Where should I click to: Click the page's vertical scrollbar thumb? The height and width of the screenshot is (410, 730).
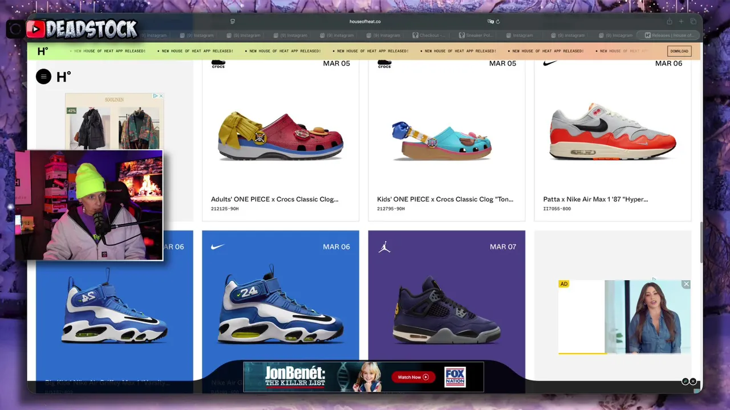click(x=701, y=242)
